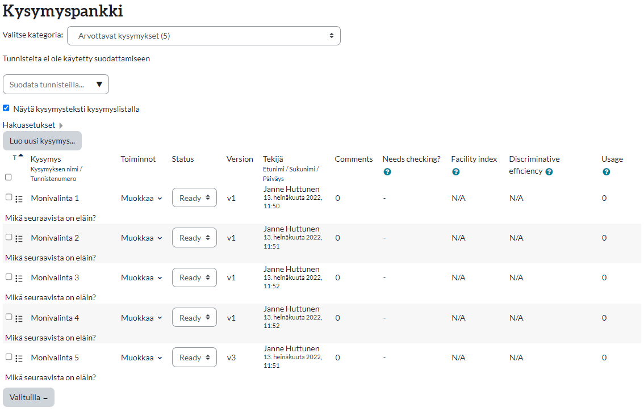Open Muokkaa menu for Monivalinta 5
Image resolution: width=644 pixels, height=412 pixels.
point(141,358)
